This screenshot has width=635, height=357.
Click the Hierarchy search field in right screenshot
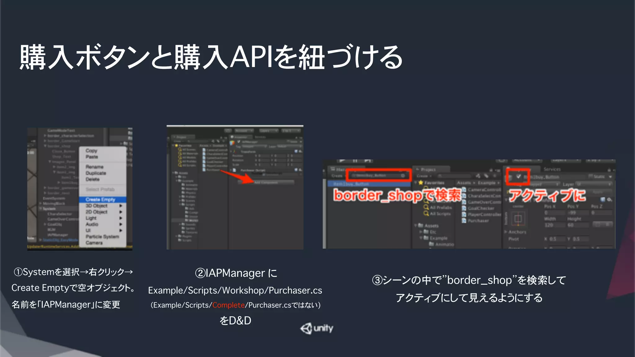click(378, 176)
